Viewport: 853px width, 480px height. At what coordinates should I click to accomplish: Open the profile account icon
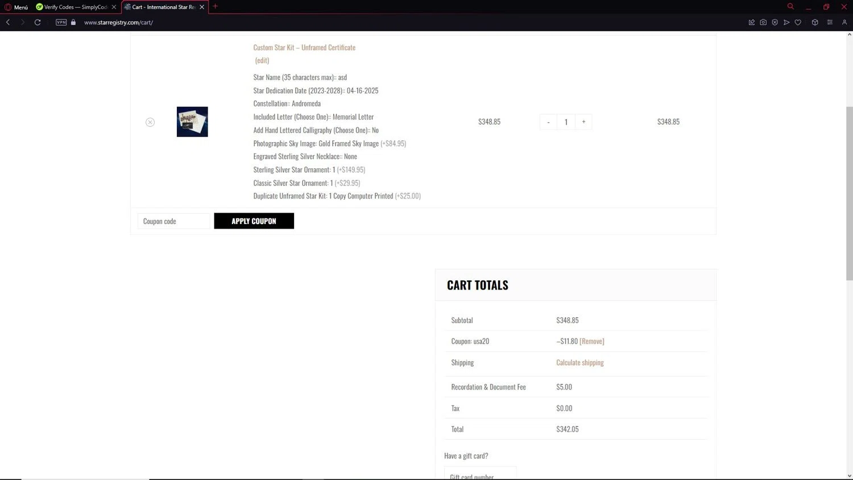844,22
